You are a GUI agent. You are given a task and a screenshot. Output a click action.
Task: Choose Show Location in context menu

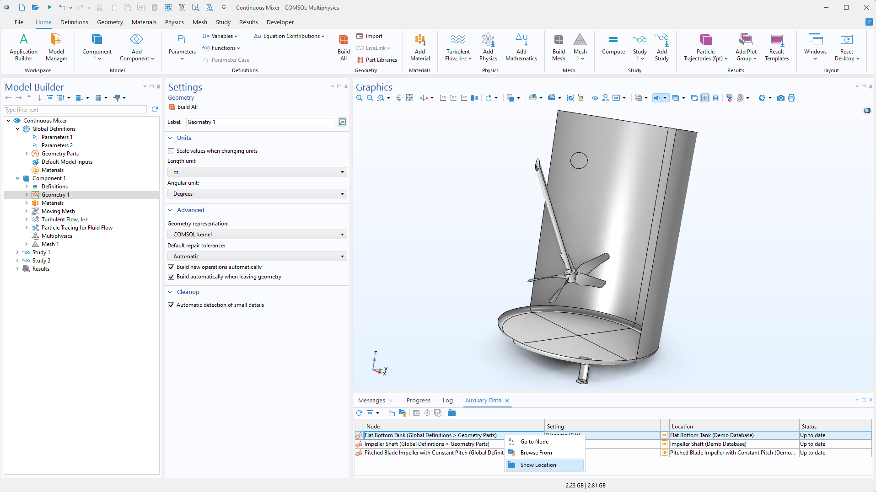click(544, 465)
